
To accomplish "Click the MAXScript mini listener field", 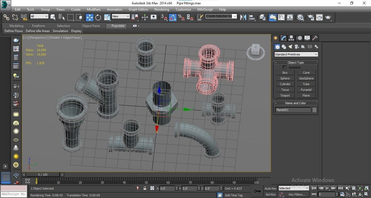I will pyautogui.click(x=14, y=194).
